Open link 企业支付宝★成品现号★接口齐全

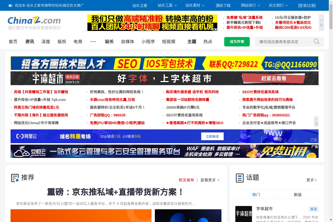[x=269, y=123]
